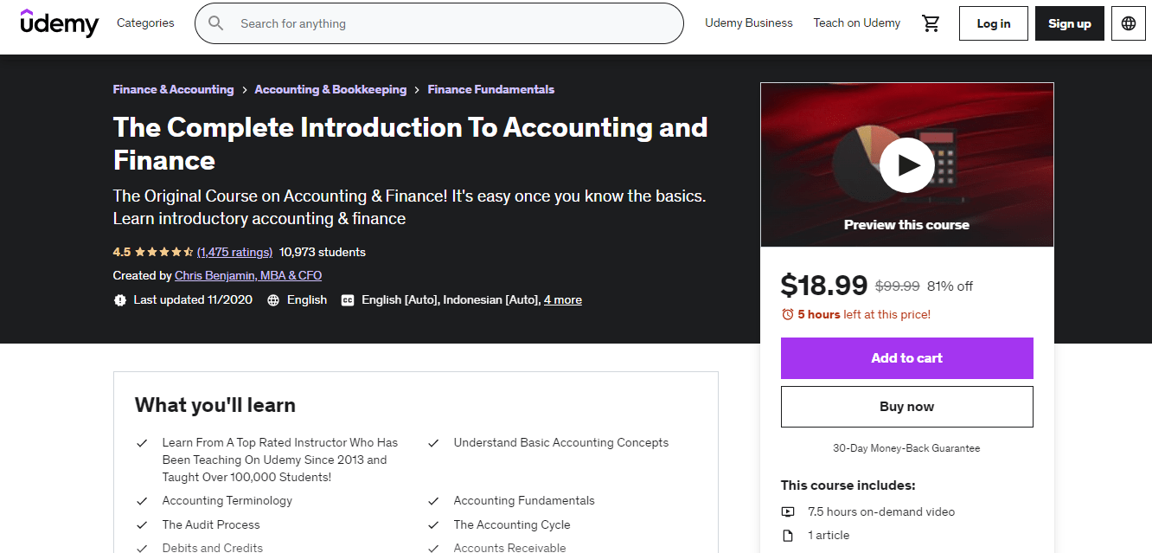Click the clock icon beside Last updated 11/2020

tap(118, 299)
